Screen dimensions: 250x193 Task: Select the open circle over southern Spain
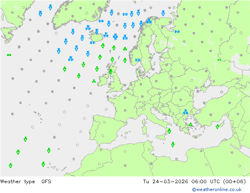pyautogui.click(x=103, y=136)
